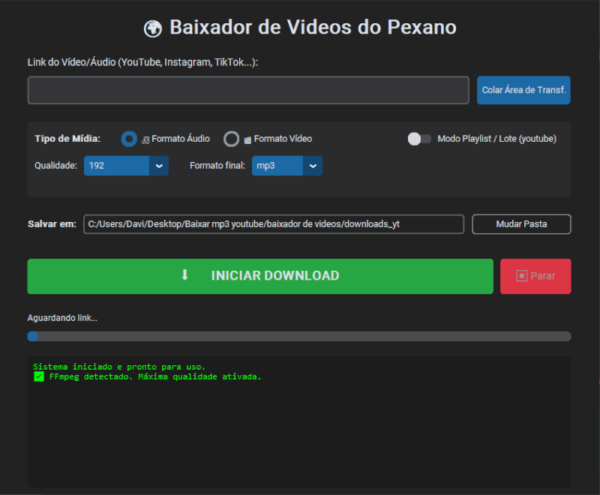The height and width of the screenshot is (495, 600).
Task: Click the music note icon for audio format
Action: 145,140
